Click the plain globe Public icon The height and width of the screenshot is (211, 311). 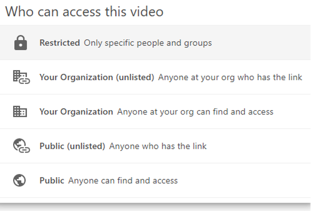pyautogui.click(x=20, y=180)
